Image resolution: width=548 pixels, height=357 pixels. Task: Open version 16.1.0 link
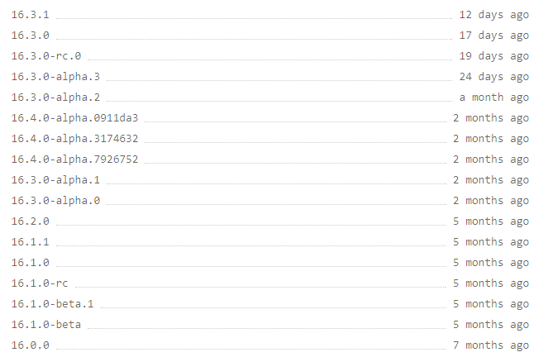[31, 262]
